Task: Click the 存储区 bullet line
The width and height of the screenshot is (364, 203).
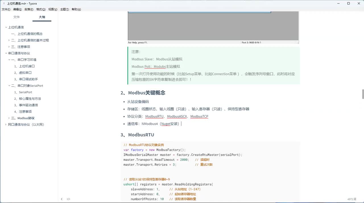Action: (x=188, y=109)
